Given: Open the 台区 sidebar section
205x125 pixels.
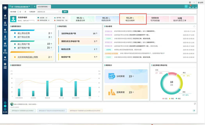Looking at the screenshot, I should [5, 30].
